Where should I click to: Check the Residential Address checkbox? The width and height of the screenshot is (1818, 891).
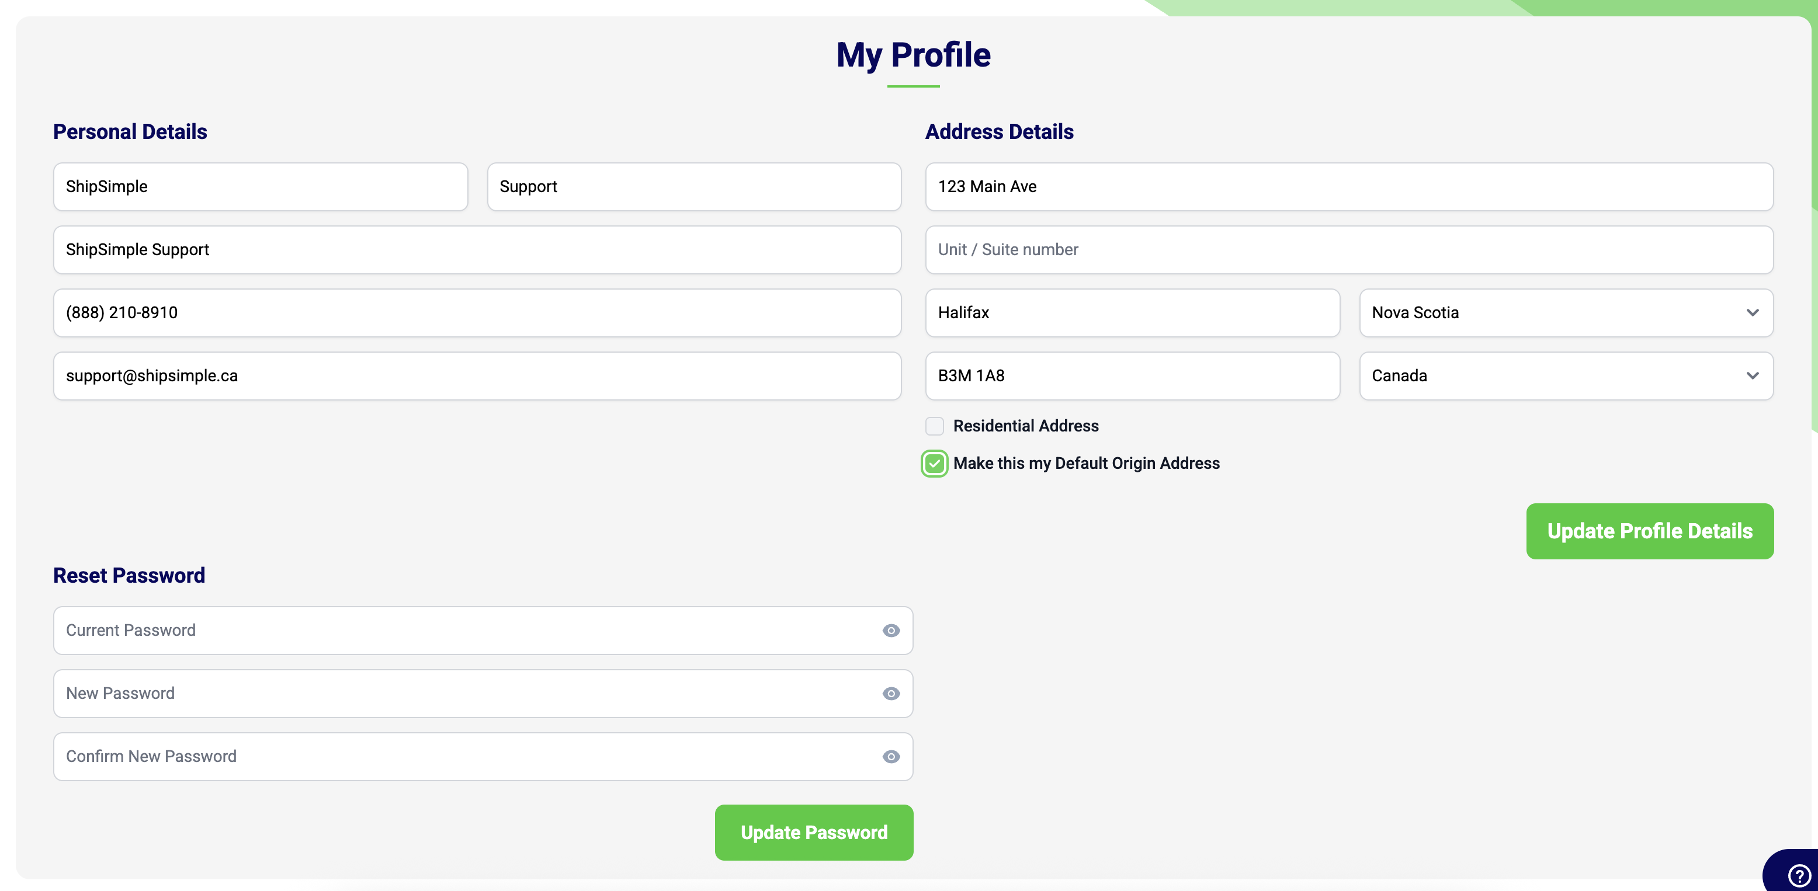click(x=934, y=426)
